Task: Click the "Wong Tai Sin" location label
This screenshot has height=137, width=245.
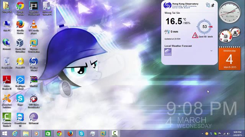Action: [172, 13]
